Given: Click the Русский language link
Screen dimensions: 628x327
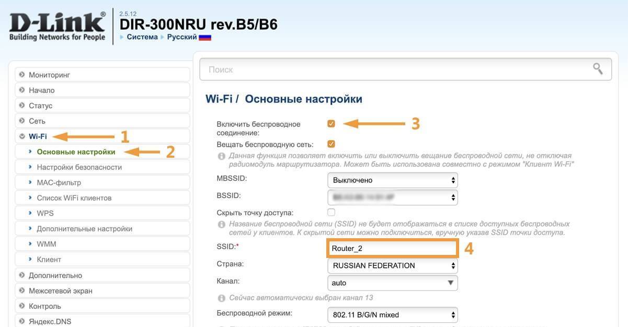Looking at the screenshot, I should coord(181,37).
